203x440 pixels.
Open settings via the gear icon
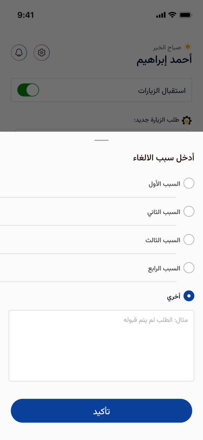(42, 52)
